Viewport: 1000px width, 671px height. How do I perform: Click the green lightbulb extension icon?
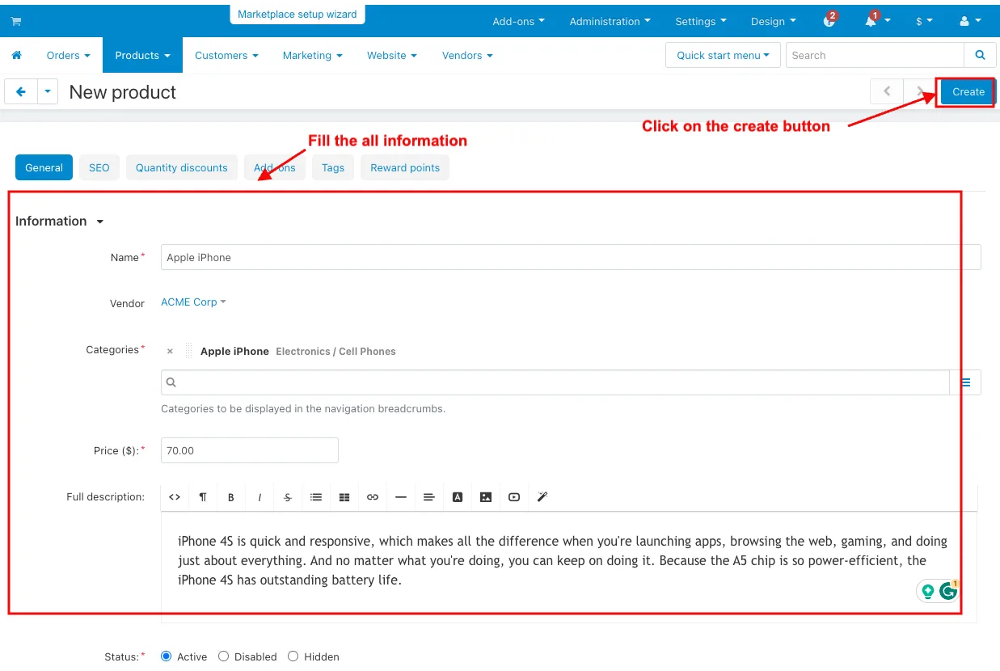coord(928,591)
